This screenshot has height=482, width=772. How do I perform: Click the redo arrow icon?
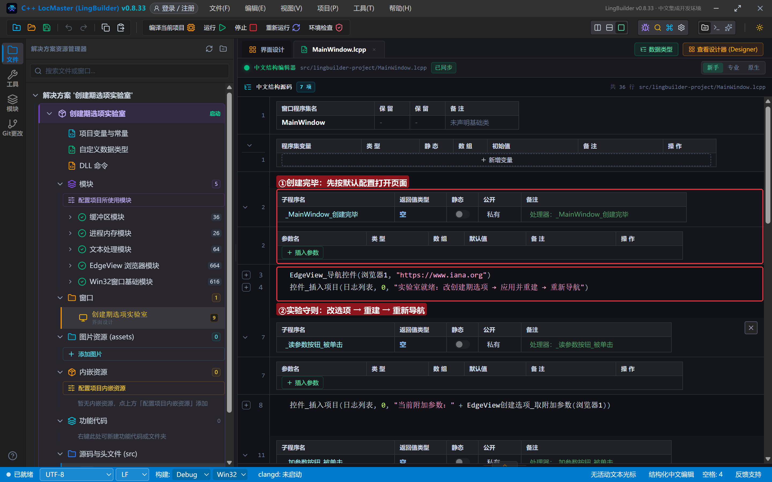84,28
